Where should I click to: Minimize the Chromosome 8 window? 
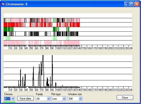coord(126,4)
